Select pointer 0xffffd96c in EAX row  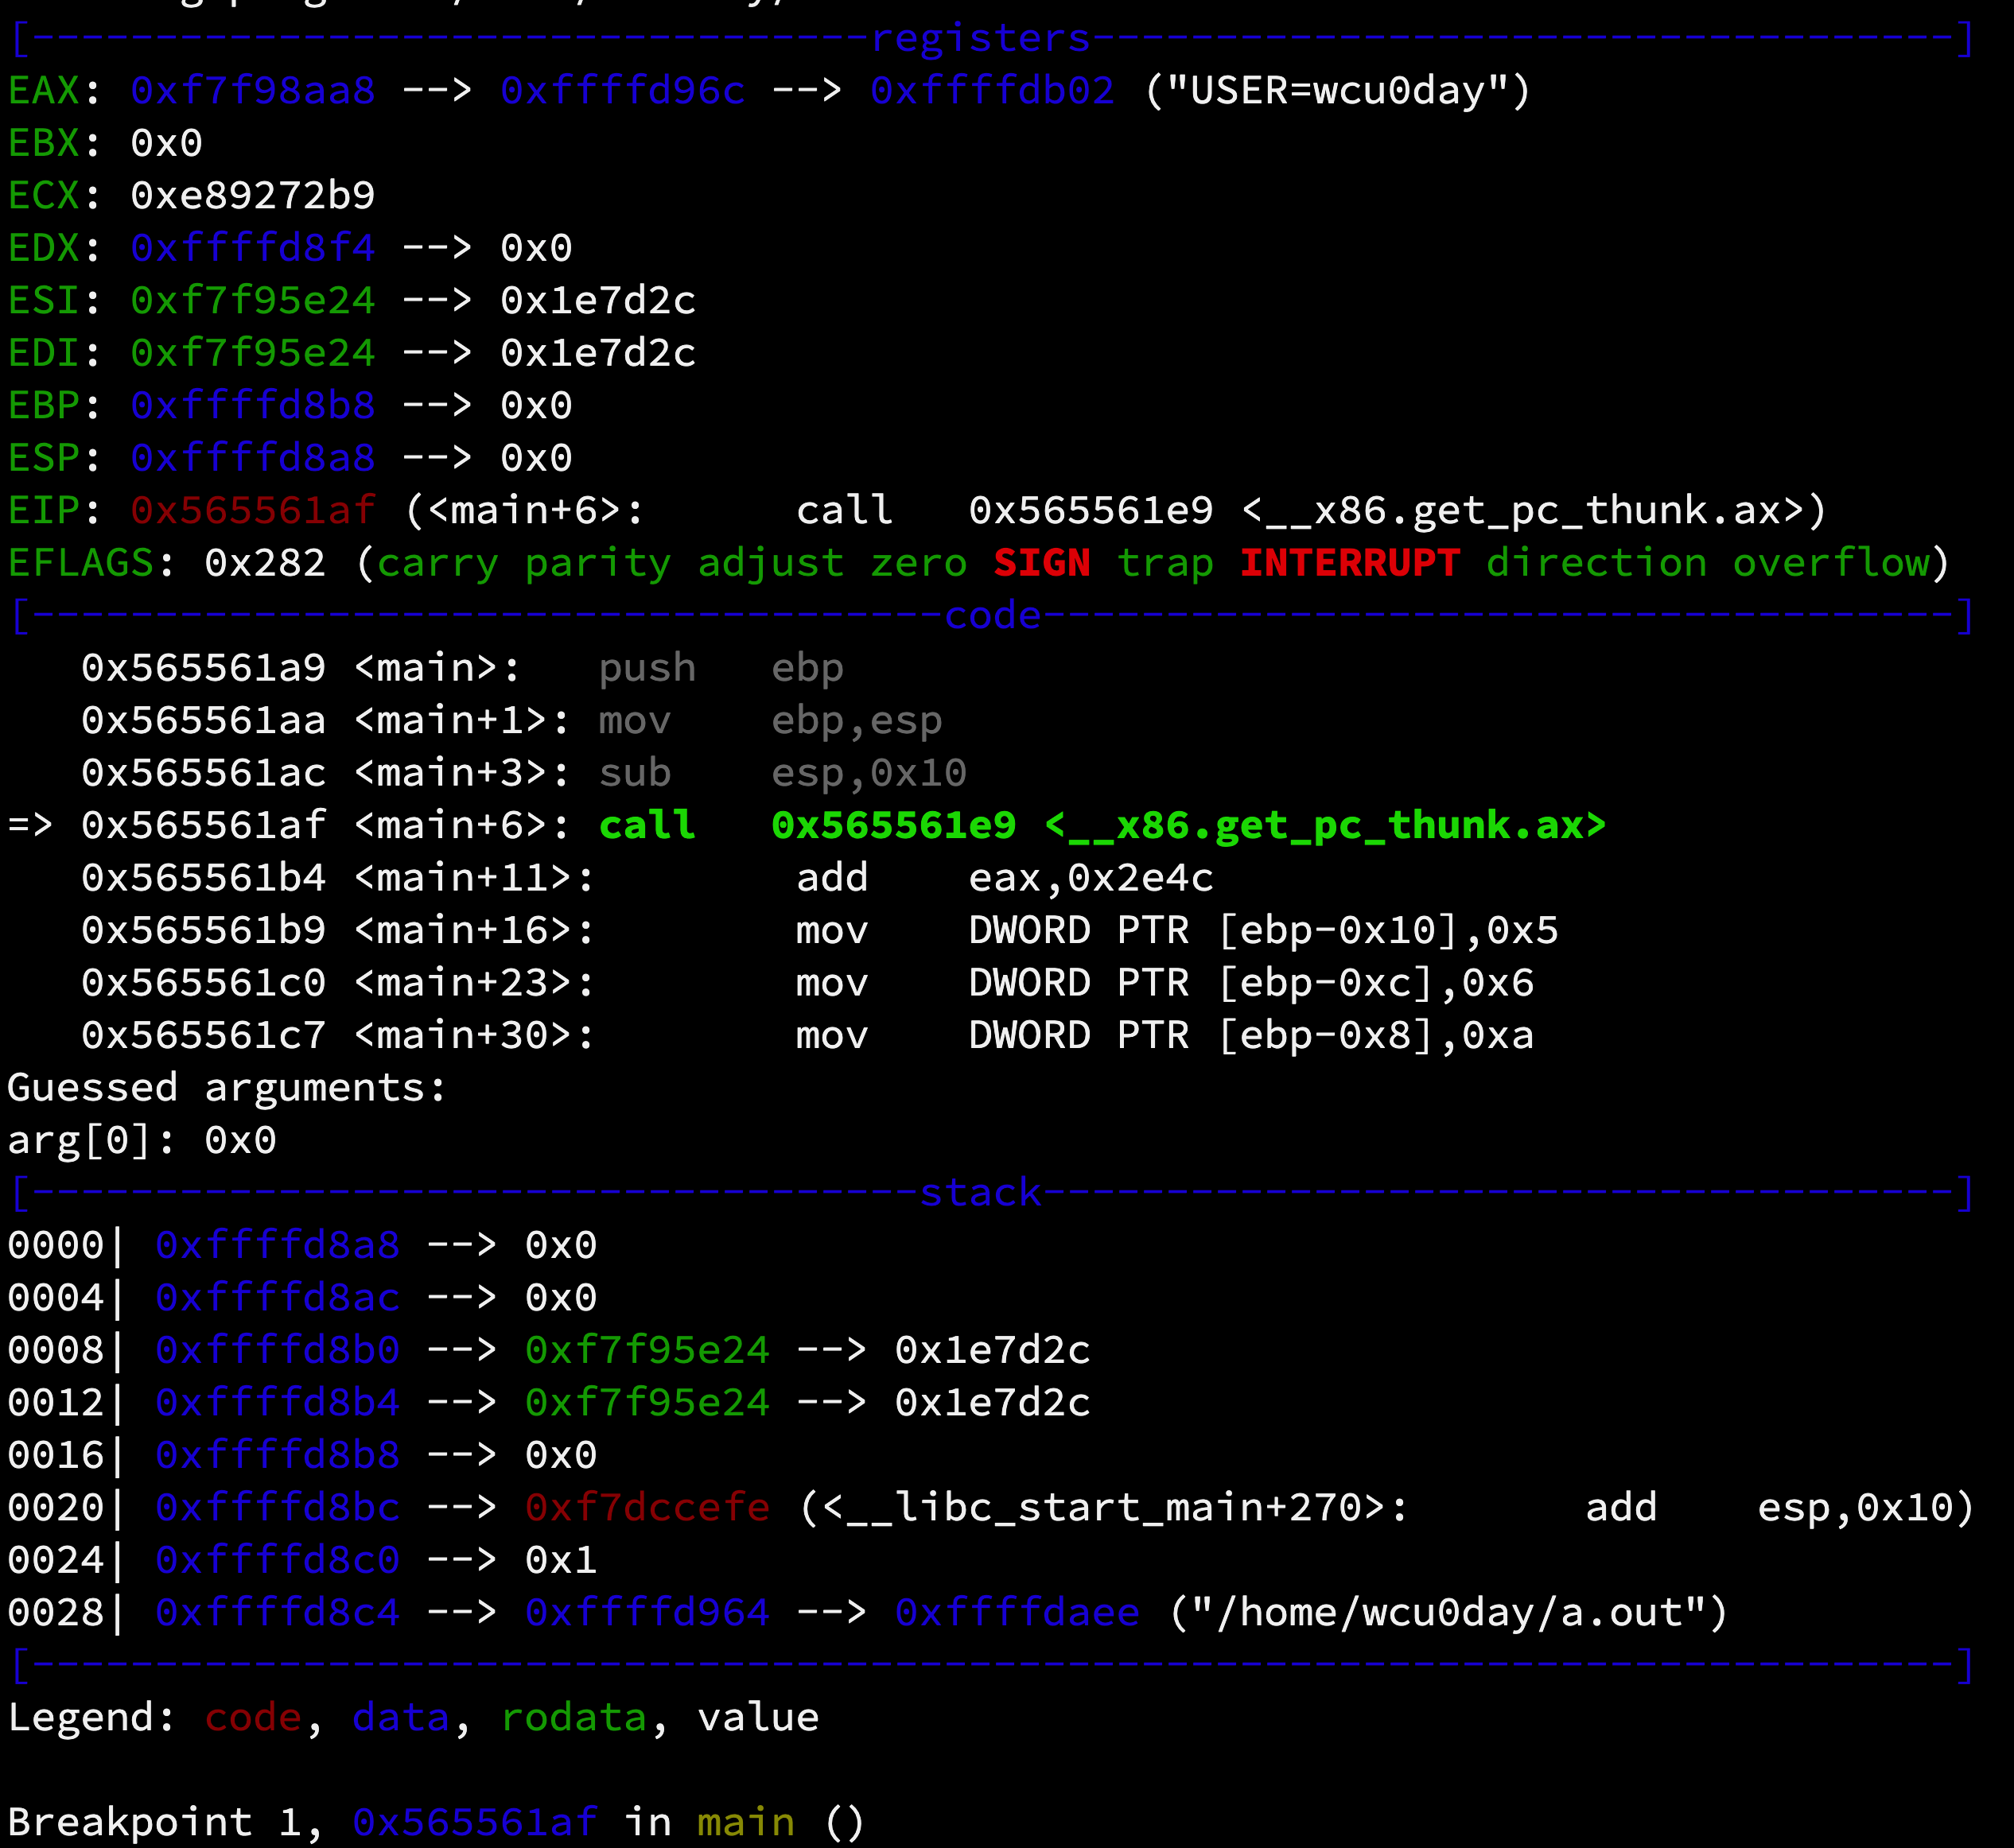624,91
